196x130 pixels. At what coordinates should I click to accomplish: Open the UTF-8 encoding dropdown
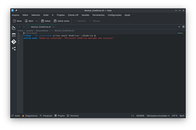[174, 116]
